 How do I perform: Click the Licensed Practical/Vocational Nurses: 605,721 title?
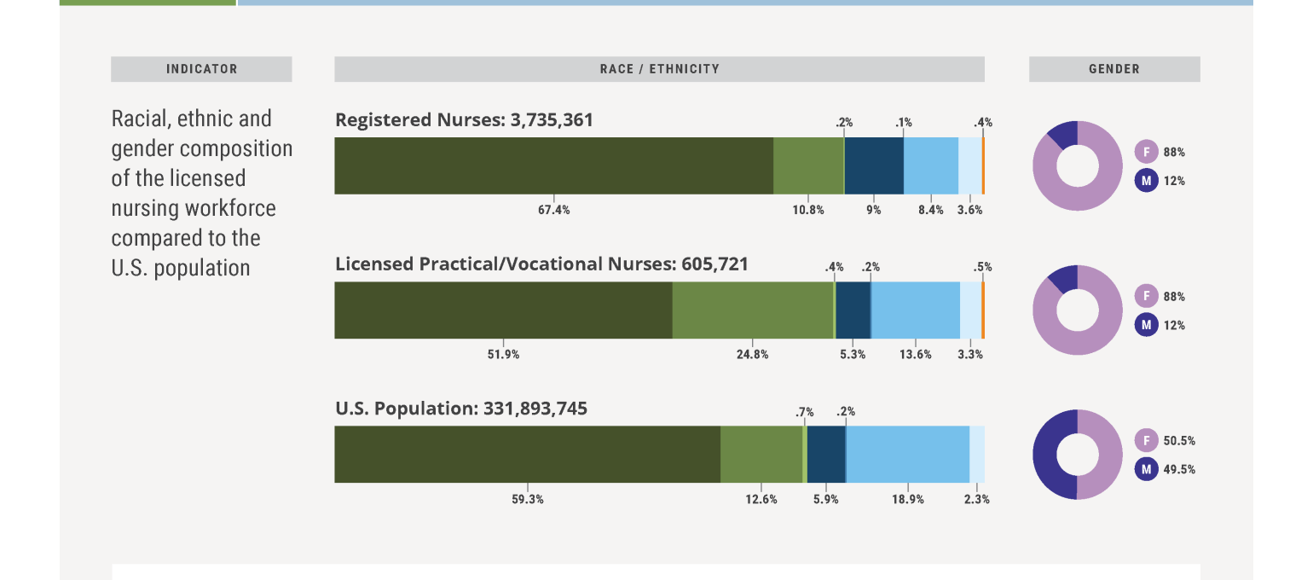tap(541, 264)
